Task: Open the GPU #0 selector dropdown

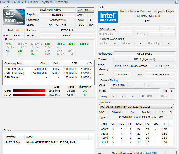Action: (107, 30)
